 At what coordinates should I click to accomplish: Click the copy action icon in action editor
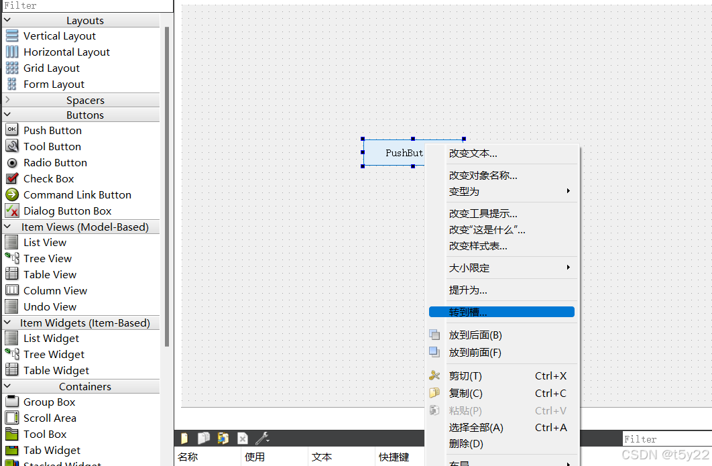pos(204,439)
